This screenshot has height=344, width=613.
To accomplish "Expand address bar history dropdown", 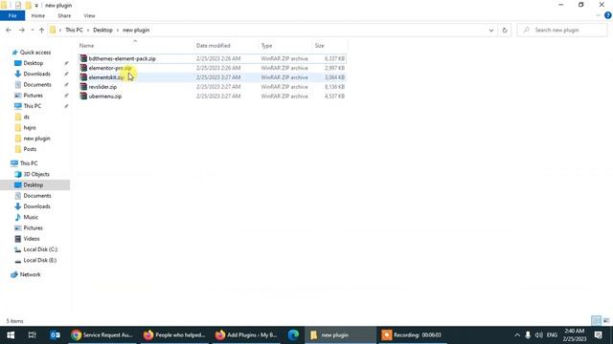I will click(x=491, y=30).
